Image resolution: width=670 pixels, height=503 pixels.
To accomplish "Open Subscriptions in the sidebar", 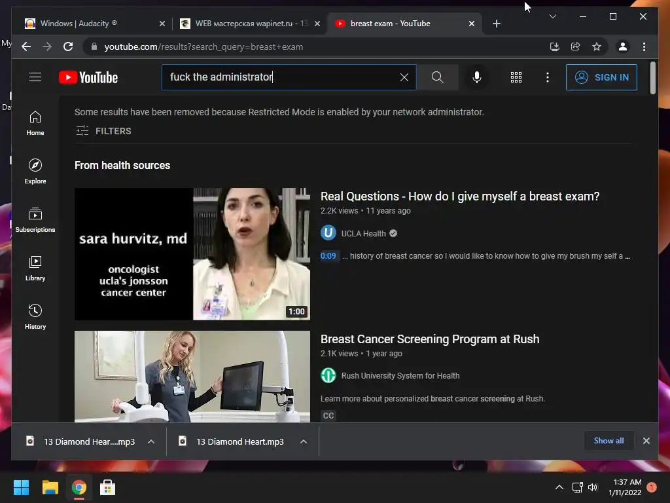I will [35, 220].
